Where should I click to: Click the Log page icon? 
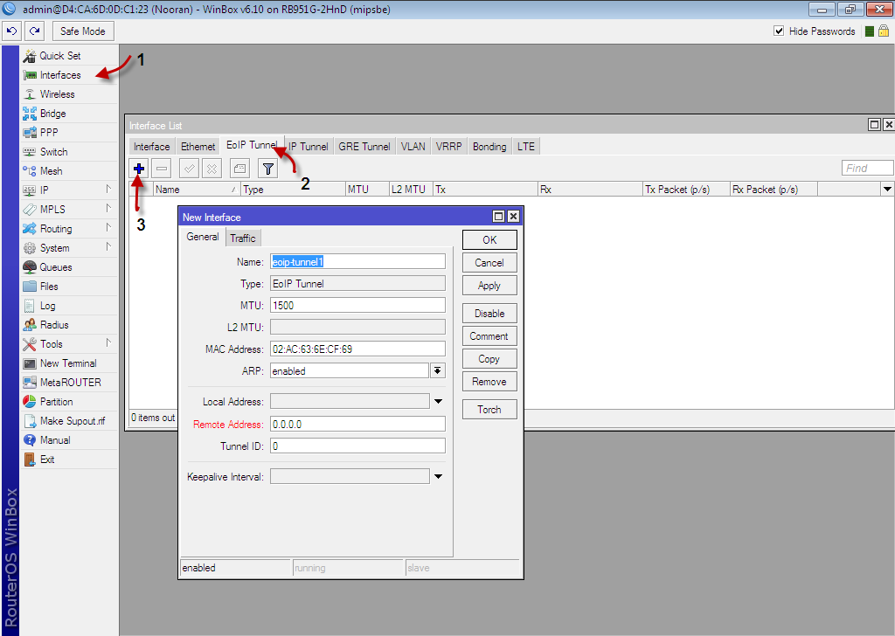pos(30,306)
